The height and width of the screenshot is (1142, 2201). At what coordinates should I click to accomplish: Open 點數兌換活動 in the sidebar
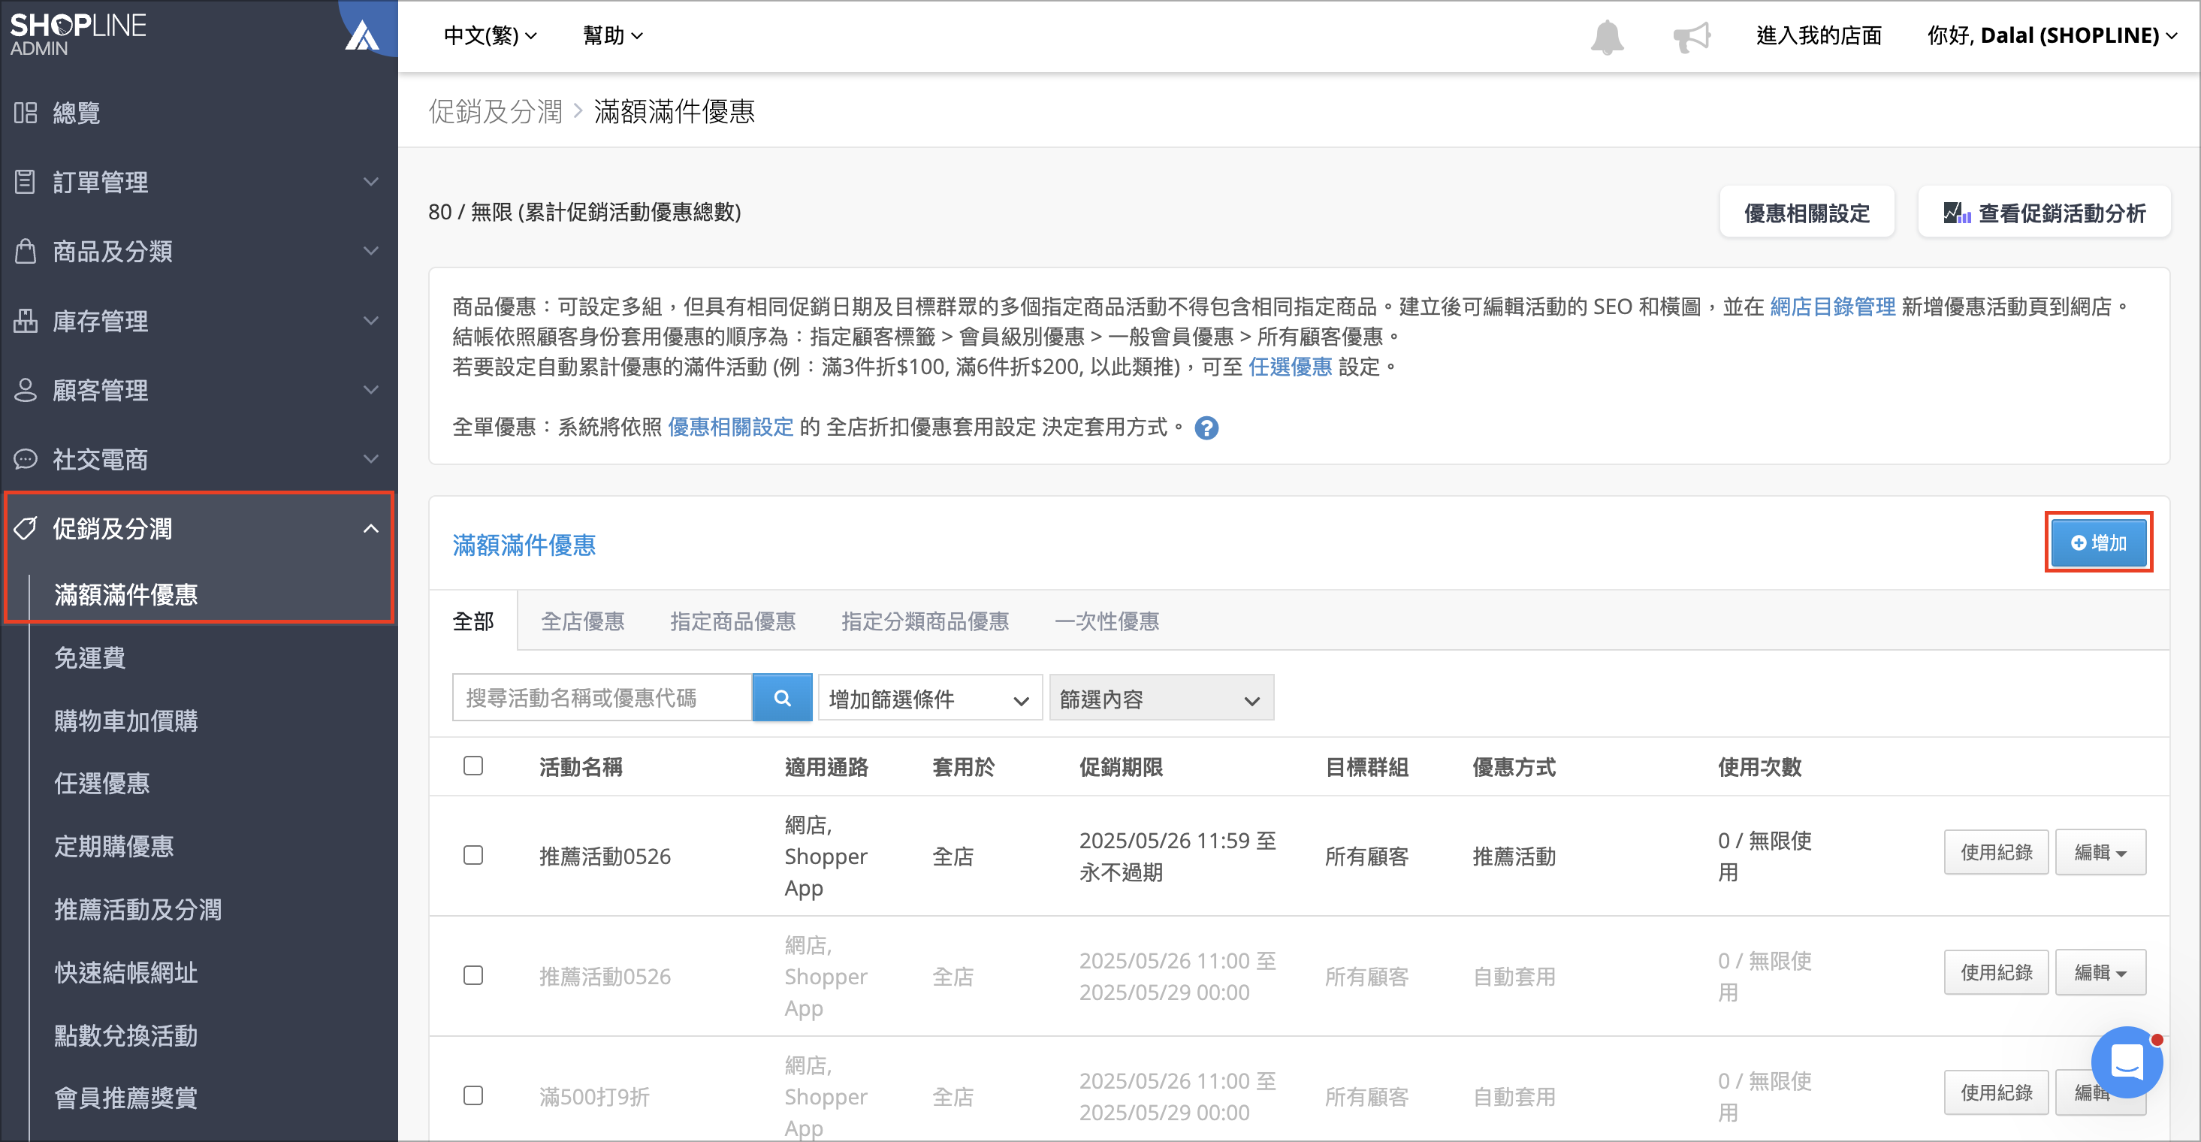[125, 1035]
